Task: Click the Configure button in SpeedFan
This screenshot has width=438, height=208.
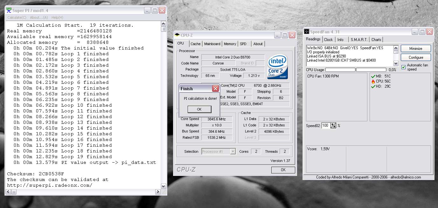Action: (416, 57)
